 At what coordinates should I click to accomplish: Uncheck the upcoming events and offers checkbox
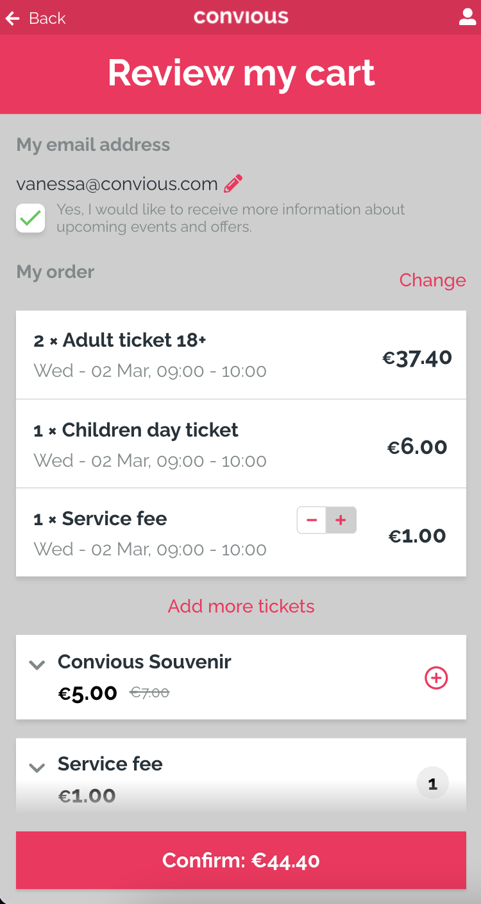[x=31, y=218]
